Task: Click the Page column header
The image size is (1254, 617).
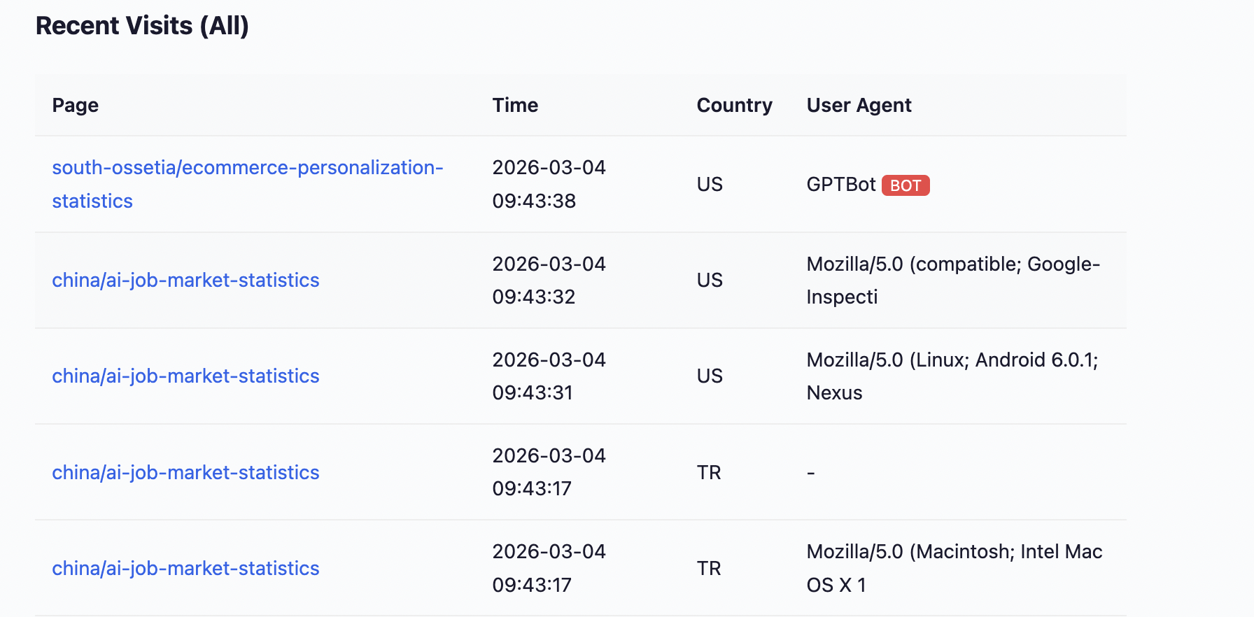Action: pyautogui.click(x=75, y=106)
